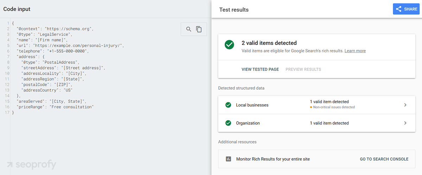Click the "2 valid items detected" heading
Screen dimensions: 422x175
(x=269, y=43)
